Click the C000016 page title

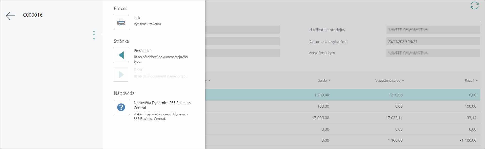tap(33, 15)
